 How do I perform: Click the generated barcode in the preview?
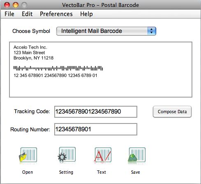[58, 68]
